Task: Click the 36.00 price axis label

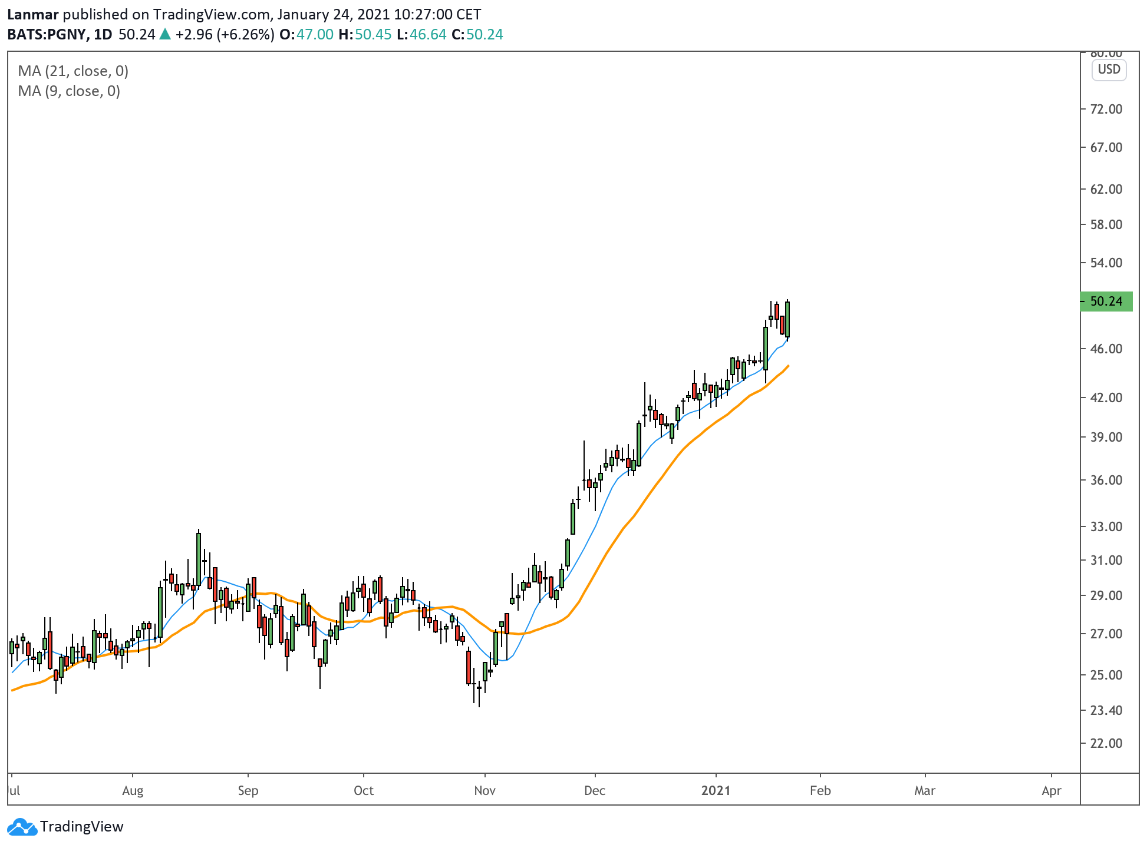Action: point(1106,480)
